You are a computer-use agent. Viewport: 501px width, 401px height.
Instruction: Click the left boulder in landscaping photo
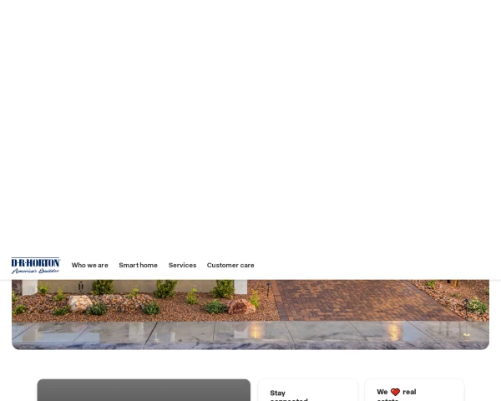79,303
